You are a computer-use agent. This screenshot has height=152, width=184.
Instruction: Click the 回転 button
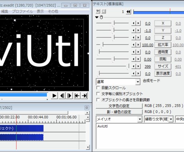point(163,59)
